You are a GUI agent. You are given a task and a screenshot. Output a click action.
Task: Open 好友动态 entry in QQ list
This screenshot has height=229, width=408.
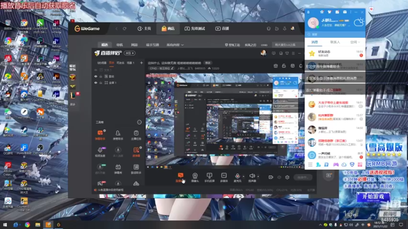coord(335,53)
